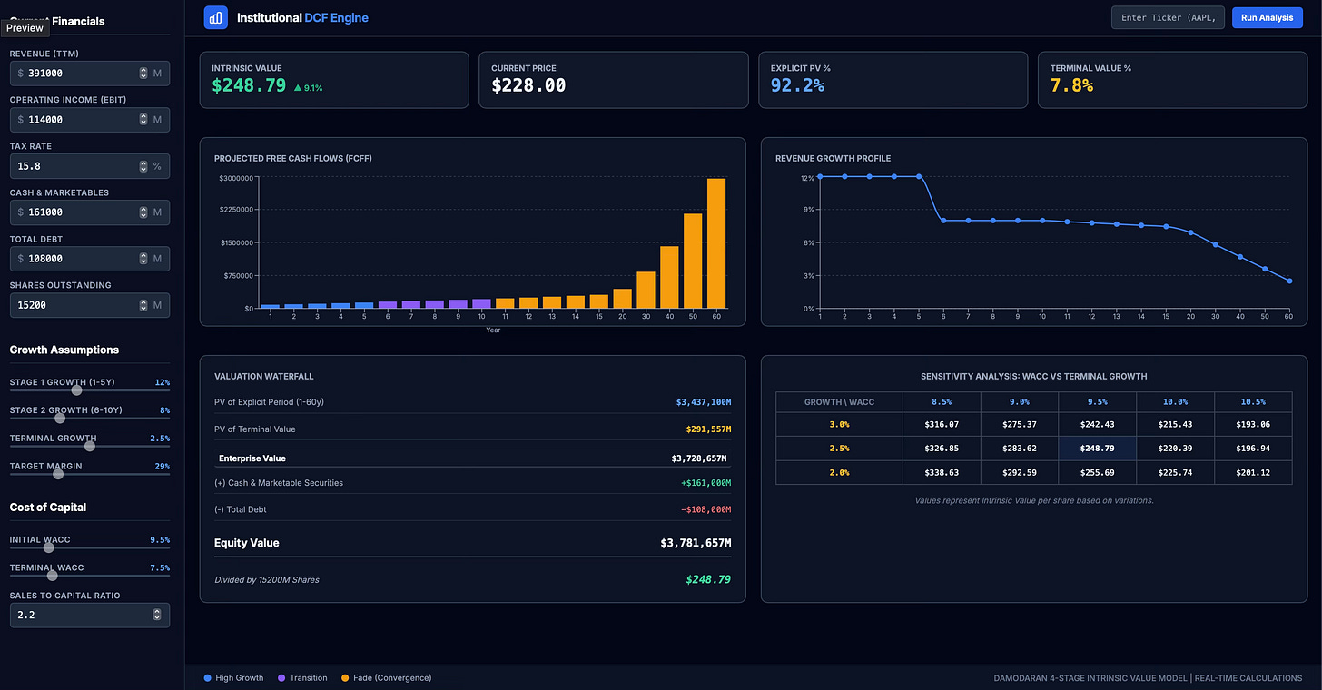Click the Current Price $228.00 value
The width and height of the screenshot is (1322, 690).
pos(528,85)
